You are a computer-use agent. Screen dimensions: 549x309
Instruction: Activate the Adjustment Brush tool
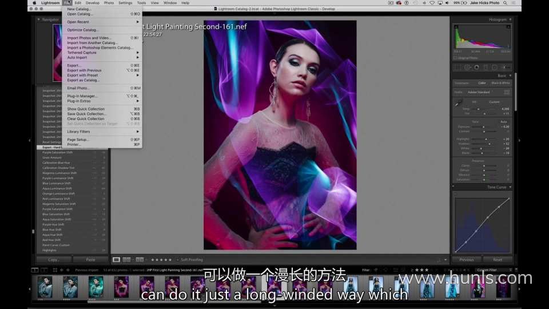(x=506, y=67)
